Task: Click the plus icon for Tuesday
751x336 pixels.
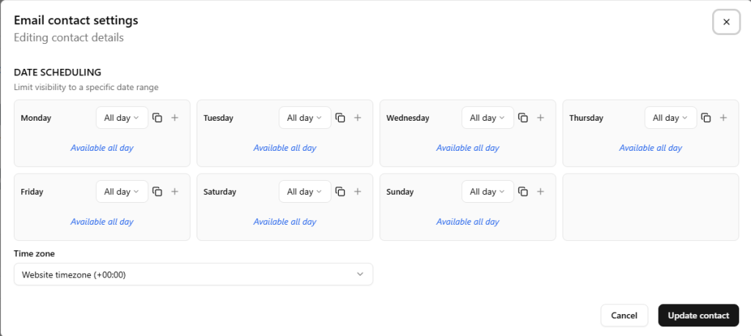Action: pyautogui.click(x=357, y=118)
